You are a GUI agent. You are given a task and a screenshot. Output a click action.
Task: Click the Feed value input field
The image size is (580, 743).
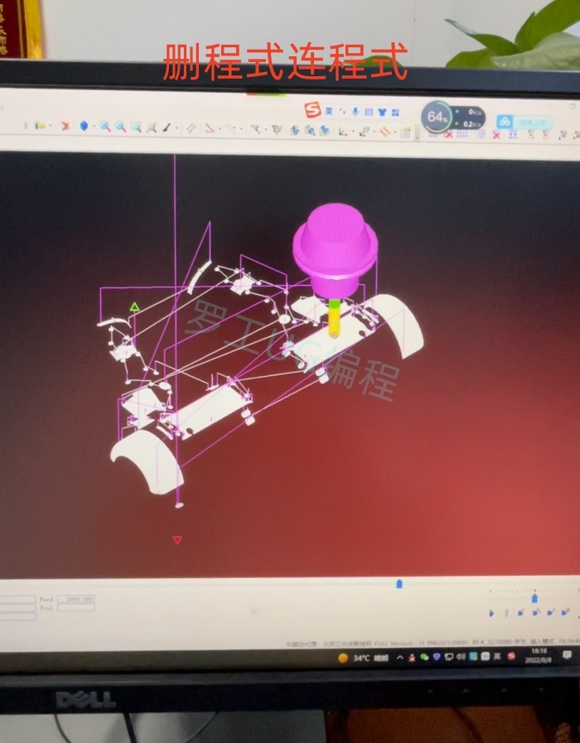75,599
